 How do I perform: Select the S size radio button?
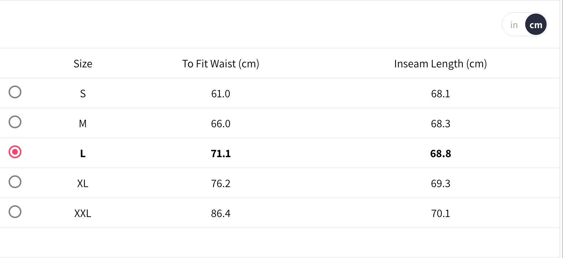(x=15, y=92)
